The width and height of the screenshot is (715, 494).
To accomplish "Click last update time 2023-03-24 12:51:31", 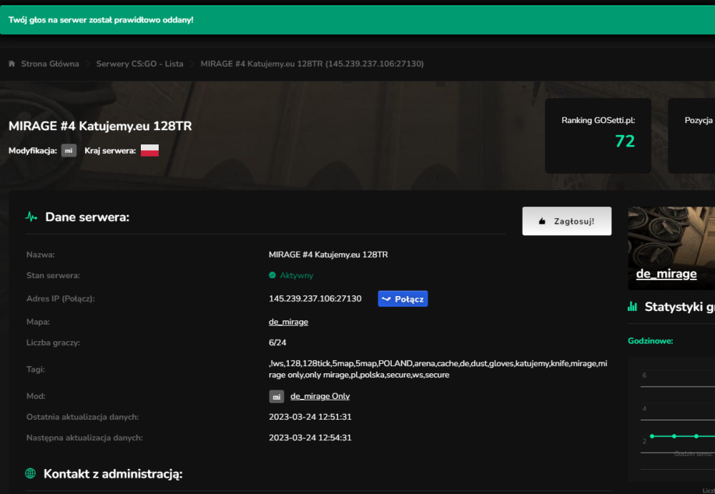I will (310, 417).
